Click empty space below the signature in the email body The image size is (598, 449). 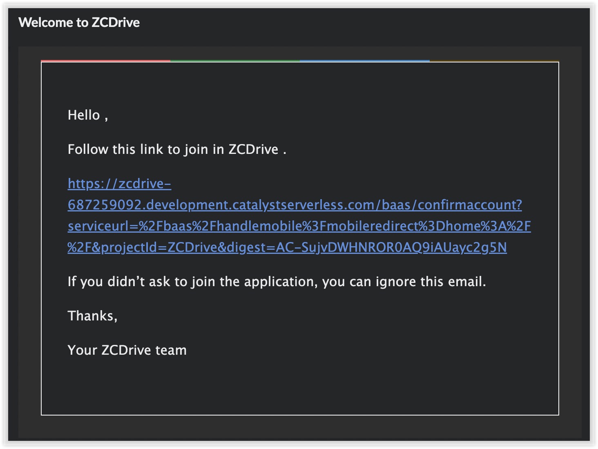point(300,388)
